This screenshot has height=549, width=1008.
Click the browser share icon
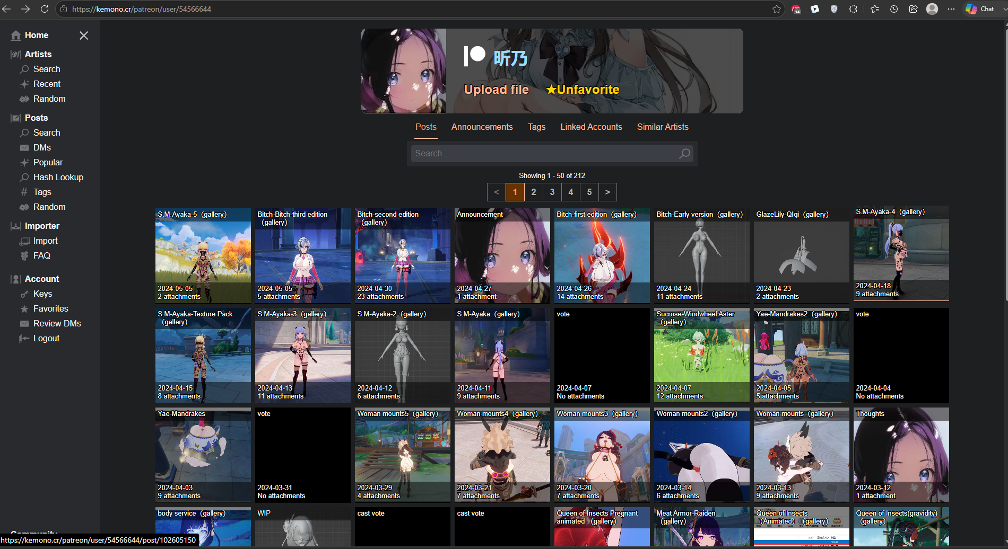click(913, 9)
